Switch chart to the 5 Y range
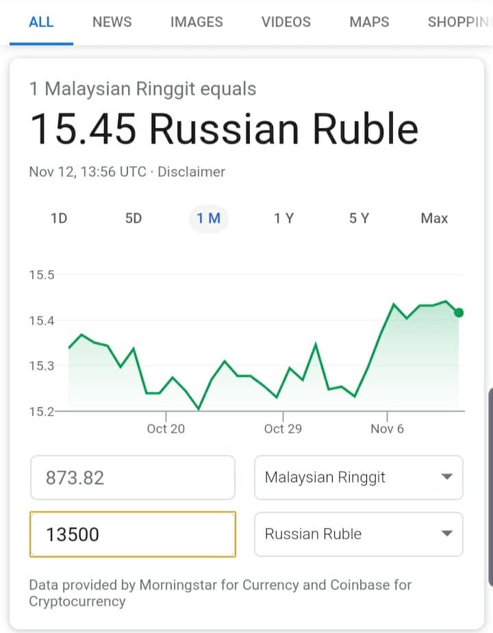The height and width of the screenshot is (633, 493). 359,218
